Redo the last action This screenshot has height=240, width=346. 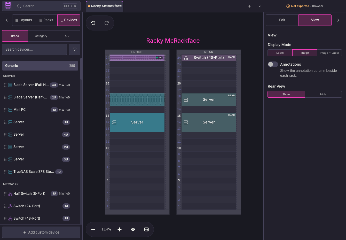(107, 23)
